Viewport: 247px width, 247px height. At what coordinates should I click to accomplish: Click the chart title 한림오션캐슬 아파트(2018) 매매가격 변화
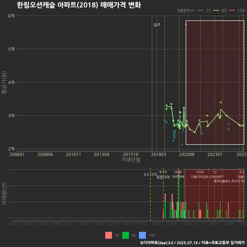79,5
